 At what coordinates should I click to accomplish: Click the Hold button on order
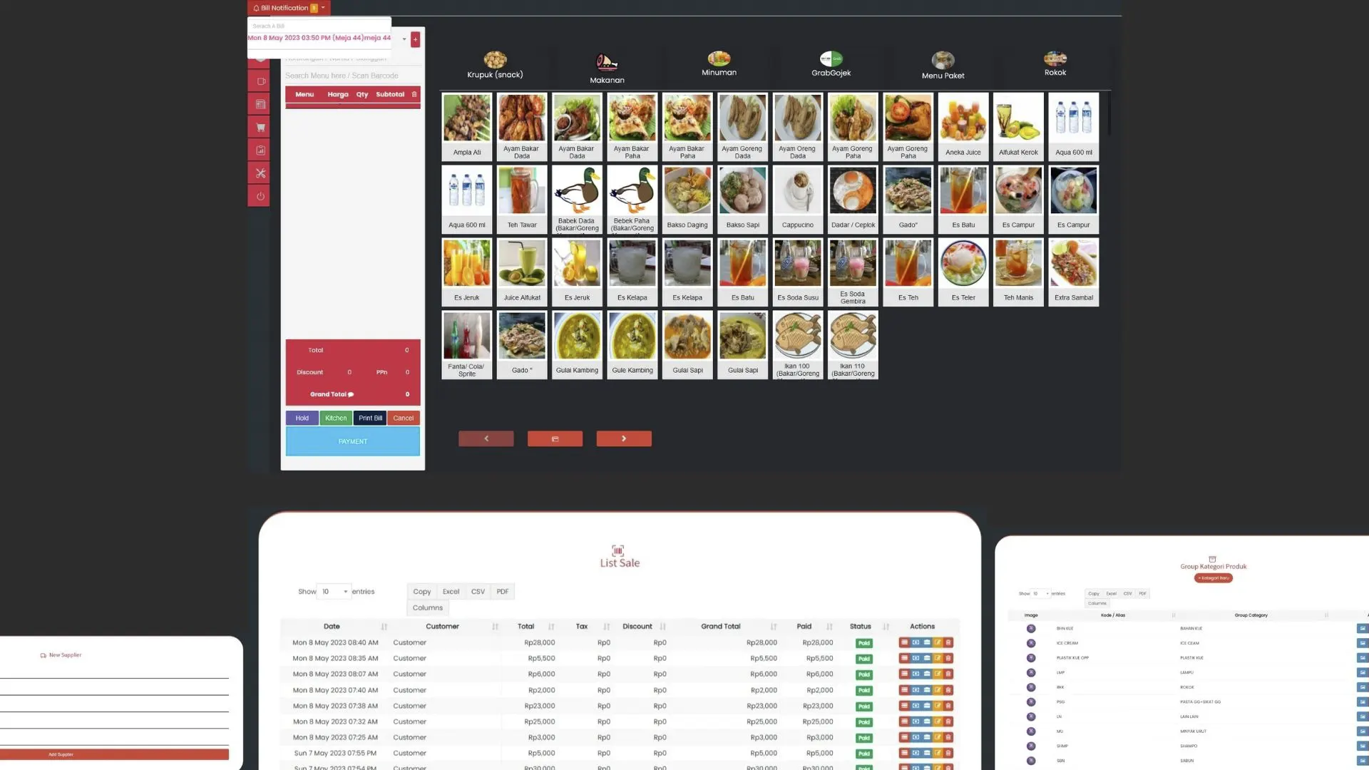[x=301, y=417]
